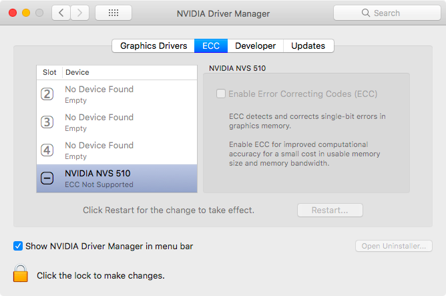Image resolution: width=446 pixels, height=296 pixels.
Task: Toggle Show NVIDIA Driver Manager in menu bar
Action: (18, 246)
